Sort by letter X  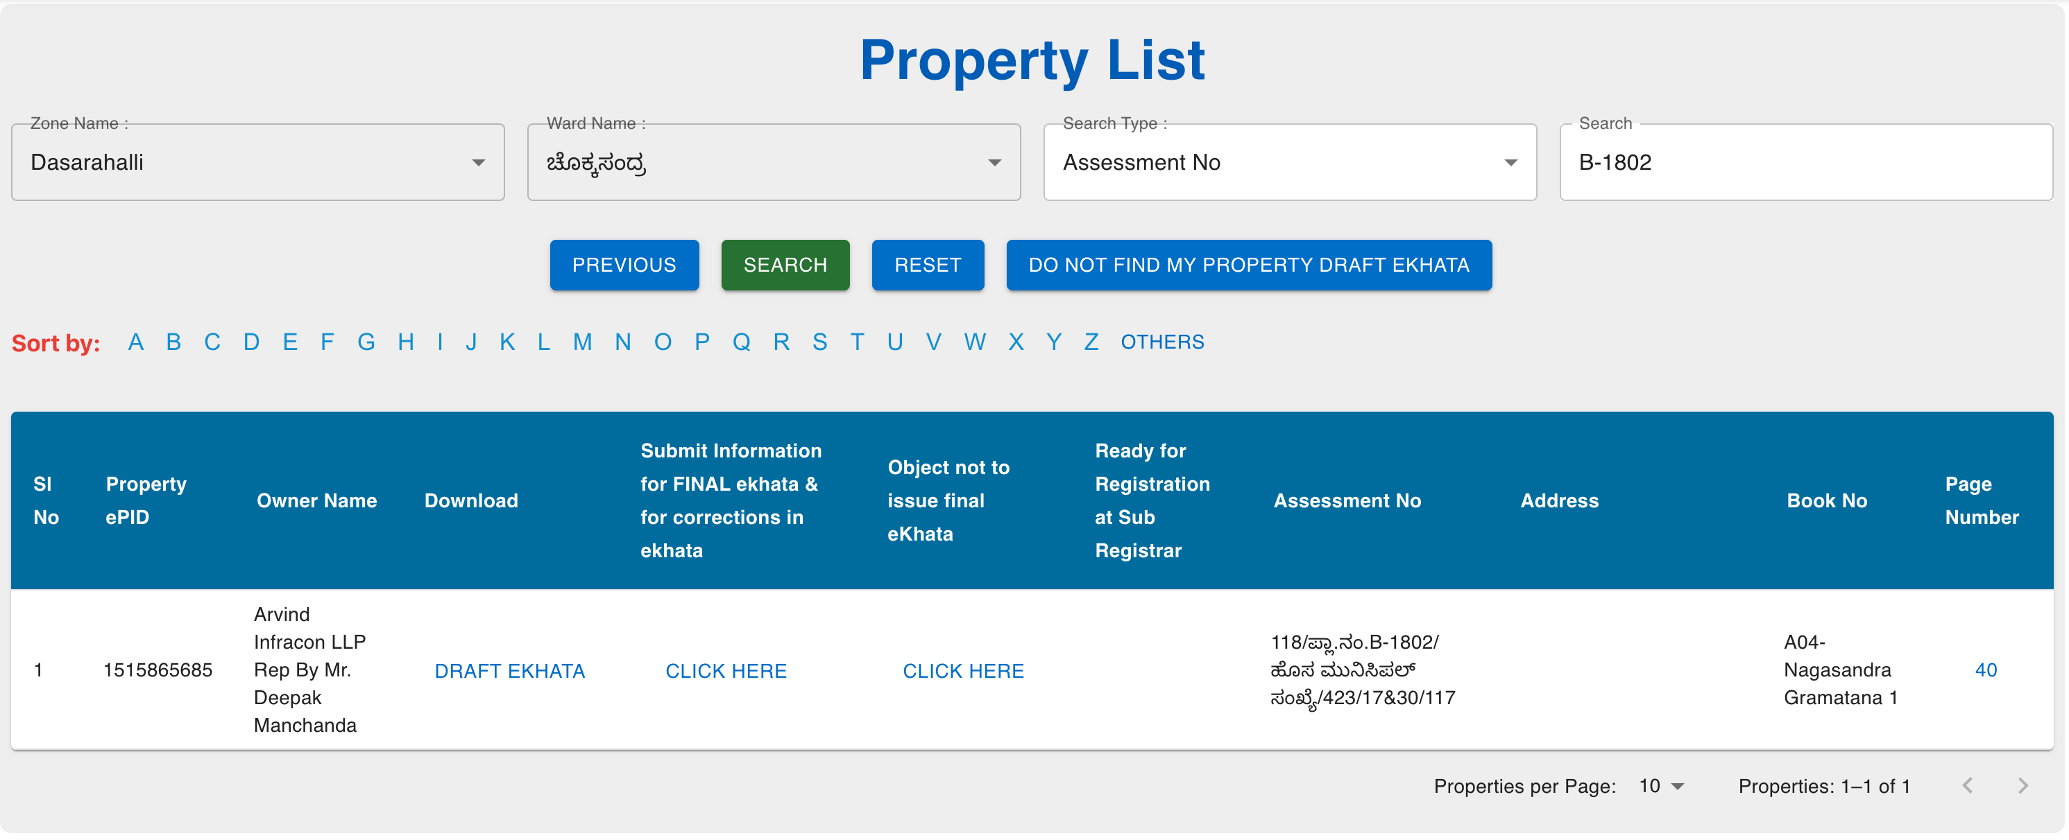[x=1016, y=342]
